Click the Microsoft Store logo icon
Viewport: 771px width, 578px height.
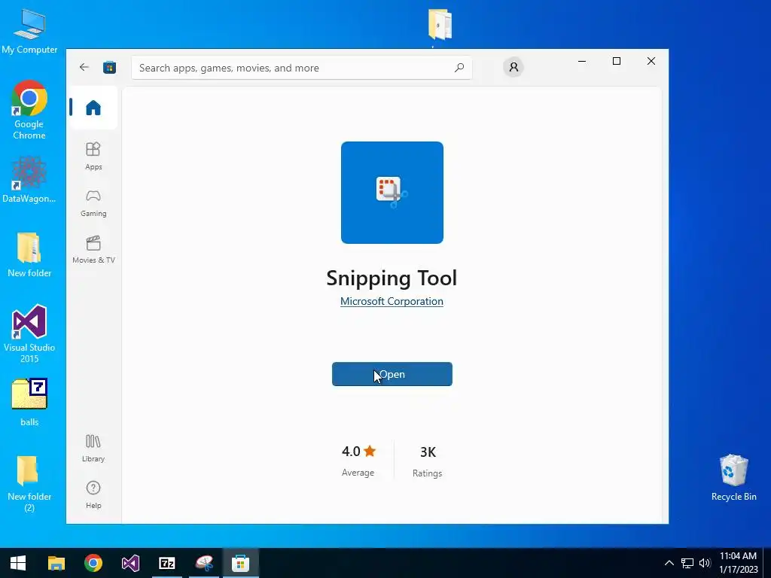(x=110, y=67)
